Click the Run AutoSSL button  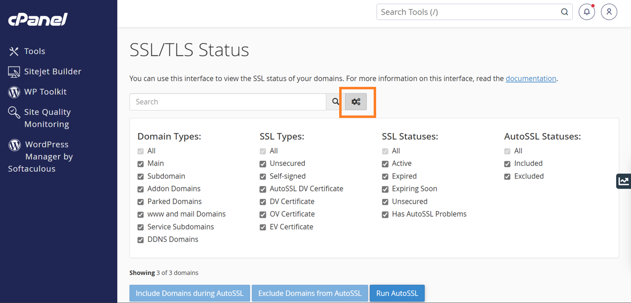[397, 293]
